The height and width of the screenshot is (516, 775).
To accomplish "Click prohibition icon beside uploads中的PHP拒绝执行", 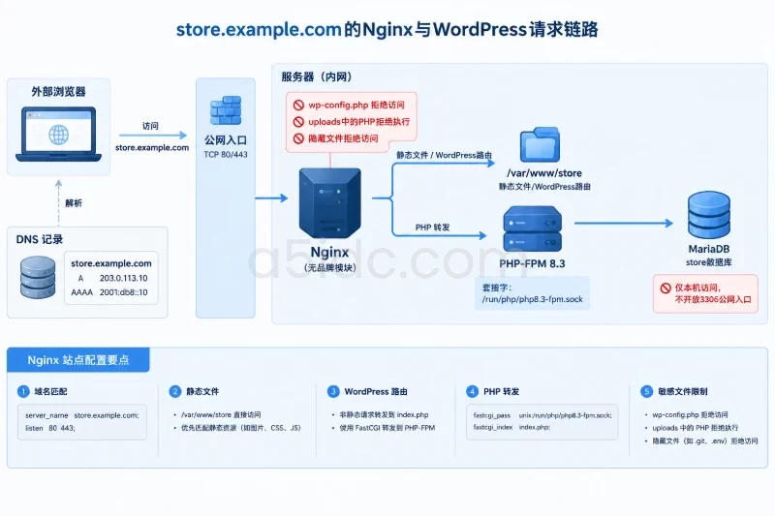I will tap(298, 121).
